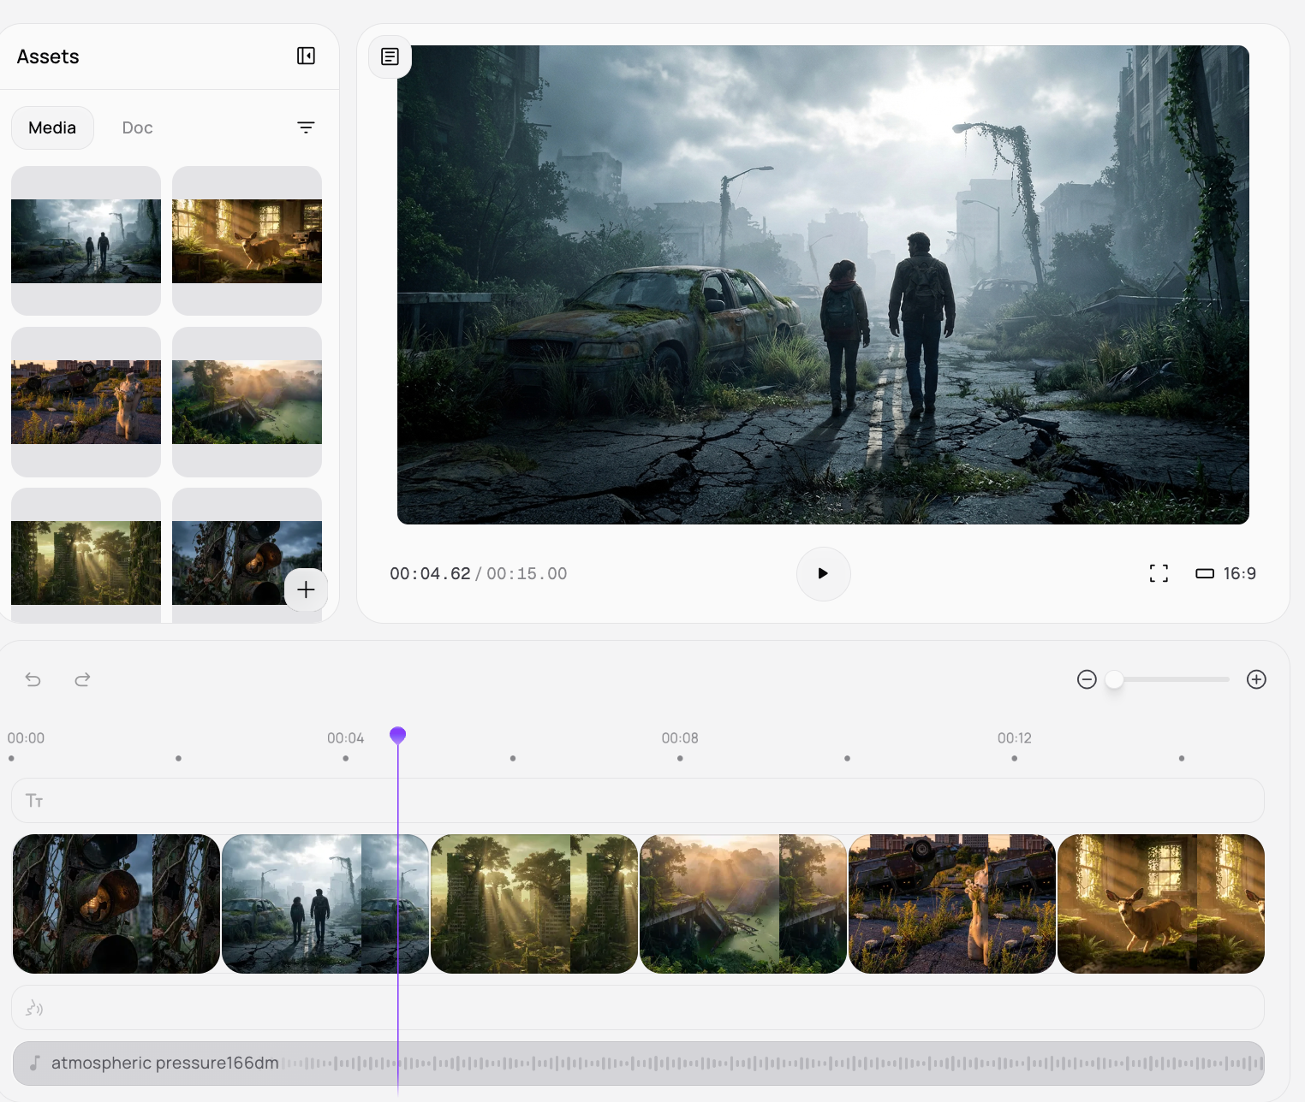Open the media filter options icon
The height and width of the screenshot is (1102, 1305).
(x=306, y=127)
